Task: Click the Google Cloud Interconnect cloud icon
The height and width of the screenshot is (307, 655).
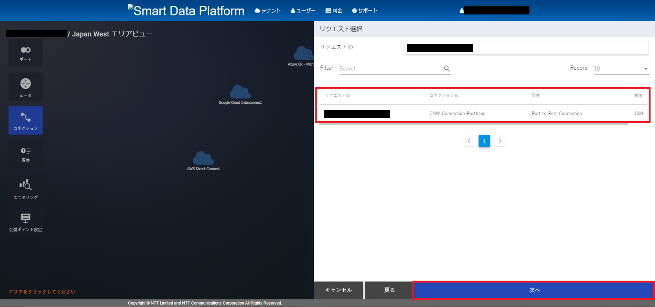Action: (x=240, y=92)
